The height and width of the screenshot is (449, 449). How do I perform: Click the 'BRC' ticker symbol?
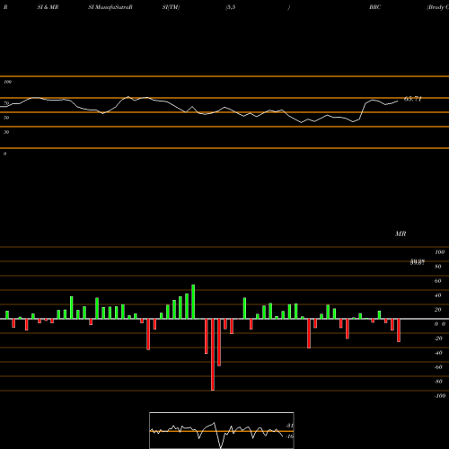(x=375, y=7)
